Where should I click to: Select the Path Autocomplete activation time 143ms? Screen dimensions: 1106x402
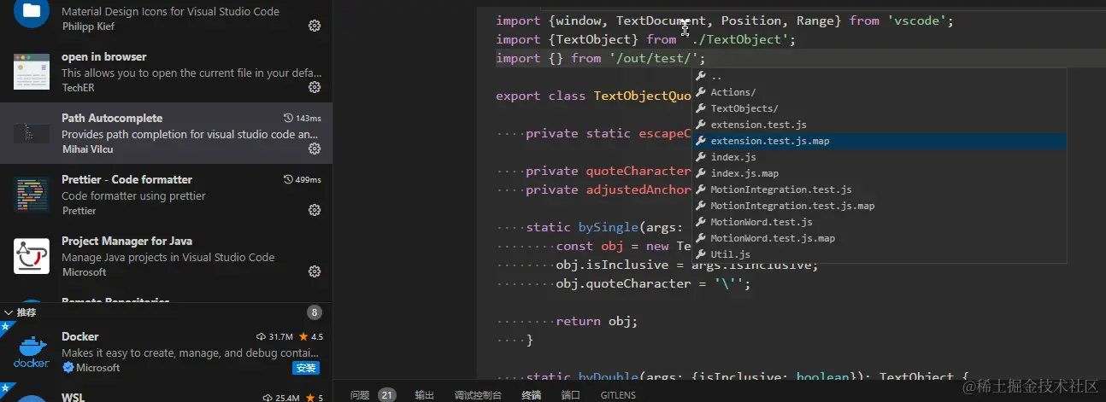303,118
